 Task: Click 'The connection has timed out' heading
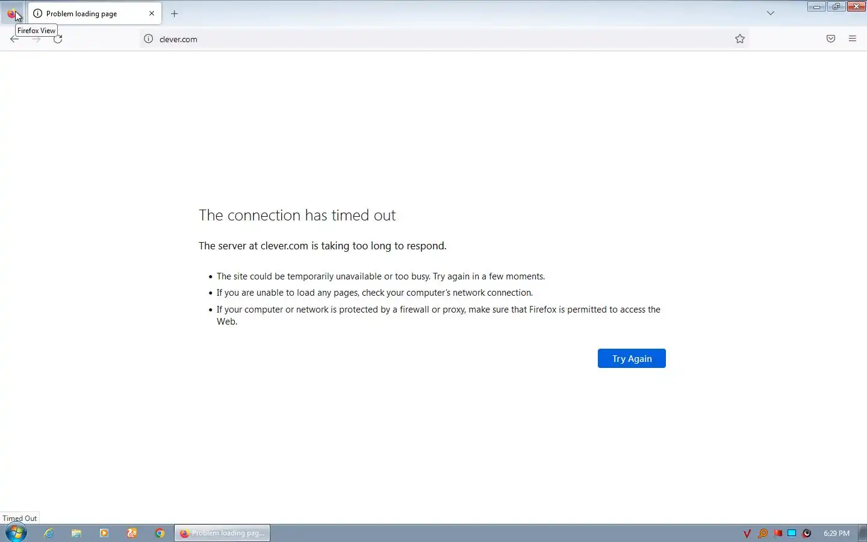[297, 215]
